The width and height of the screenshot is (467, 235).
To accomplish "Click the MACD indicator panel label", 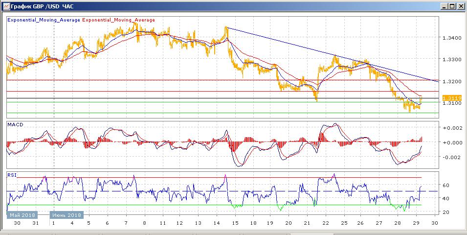I will tap(14, 124).
